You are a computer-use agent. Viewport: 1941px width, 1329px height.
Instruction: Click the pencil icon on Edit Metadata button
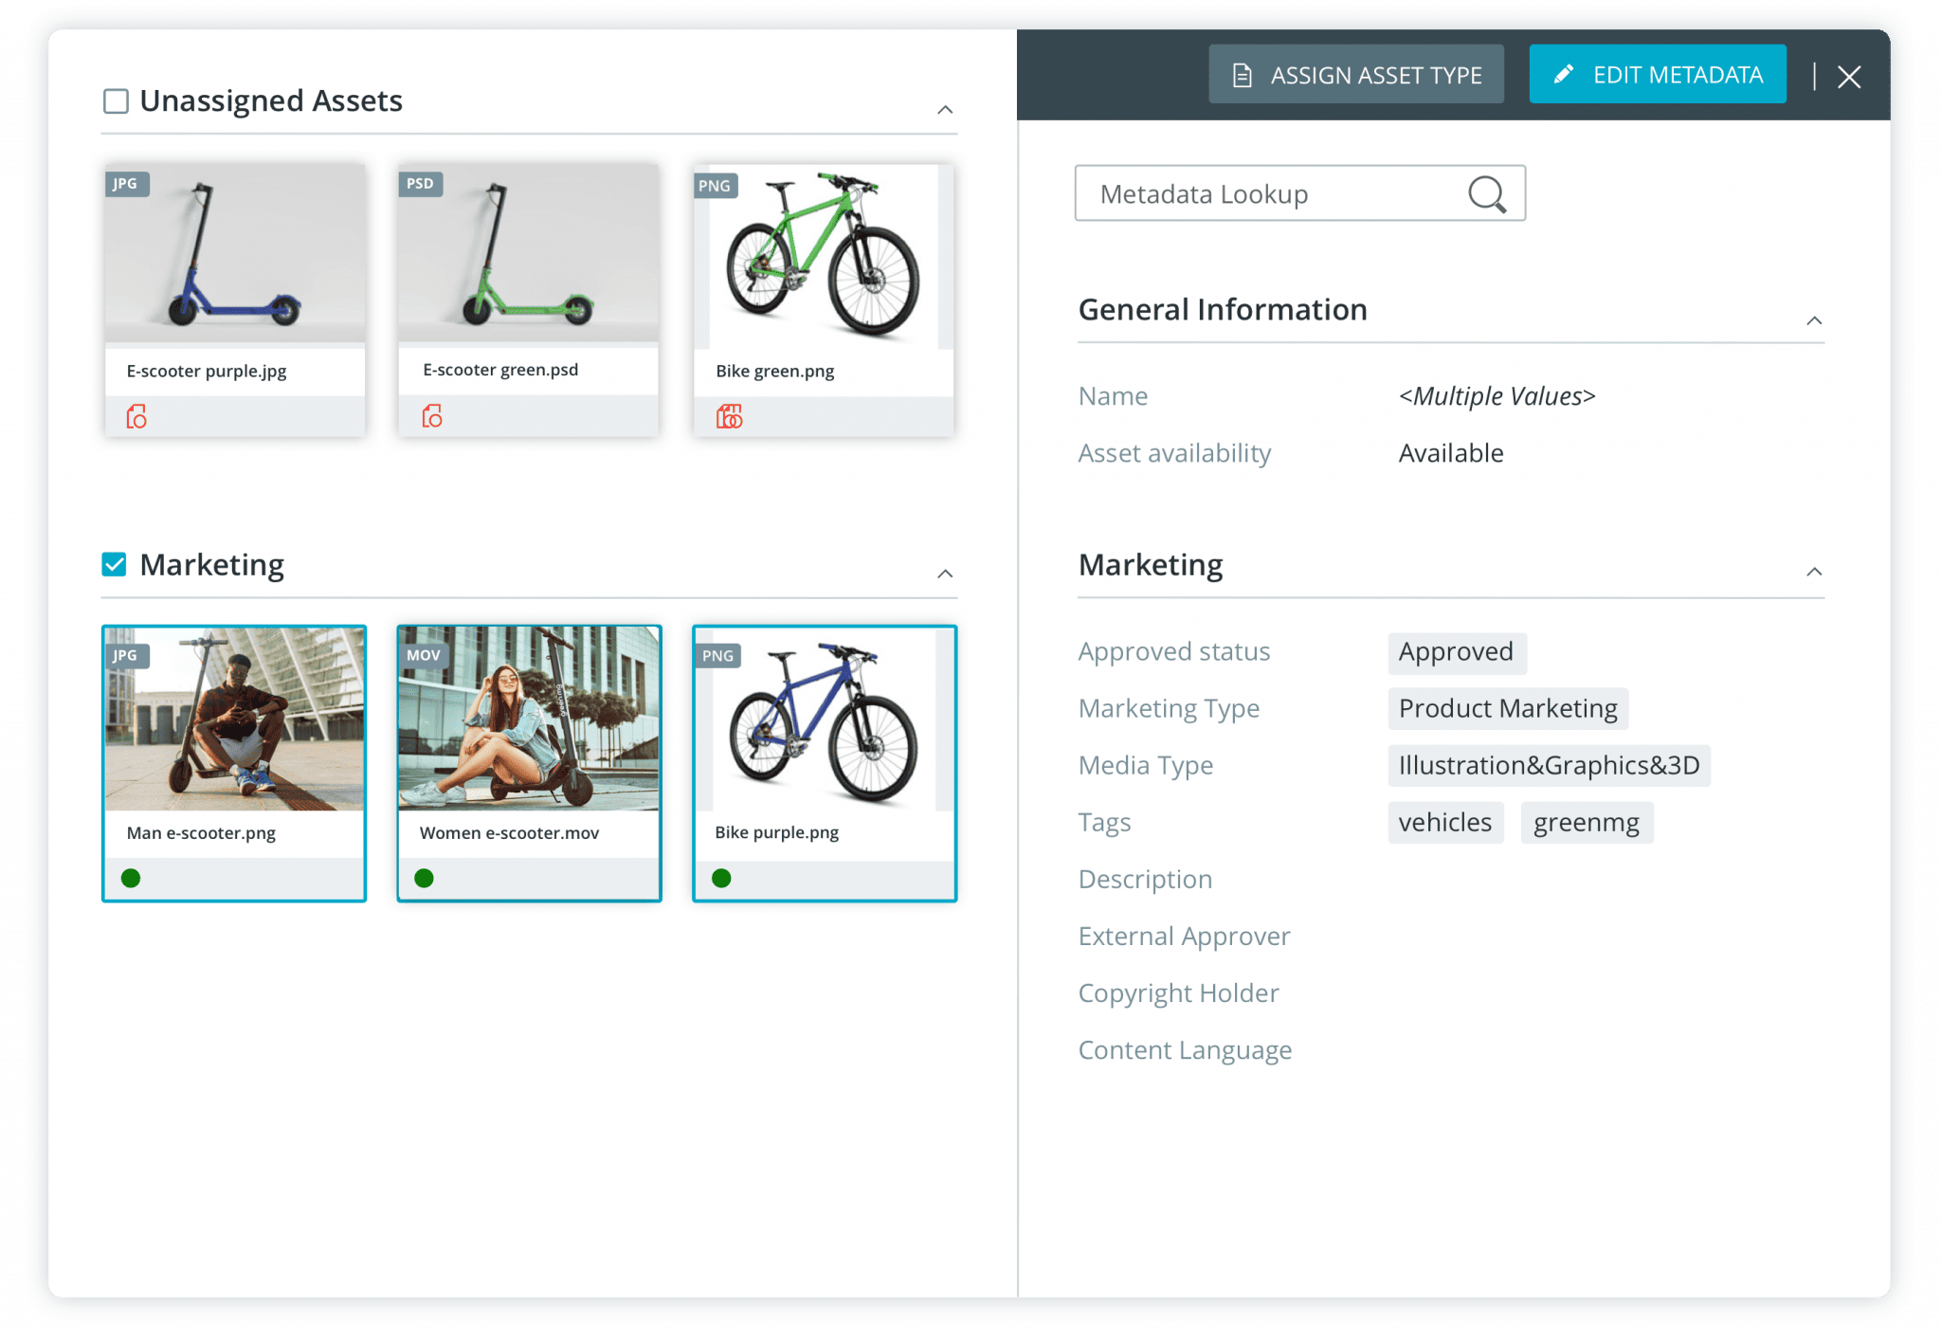[x=1564, y=74]
